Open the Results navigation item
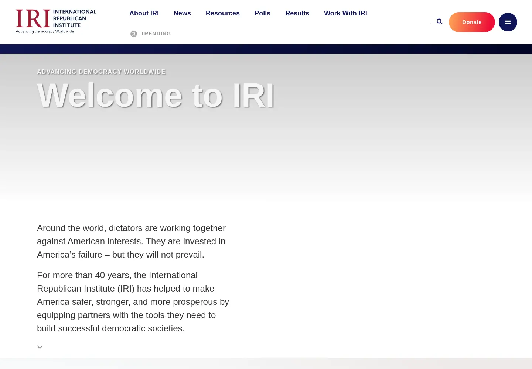Viewport: 532px width, 369px height. pyautogui.click(x=297, y=13)
